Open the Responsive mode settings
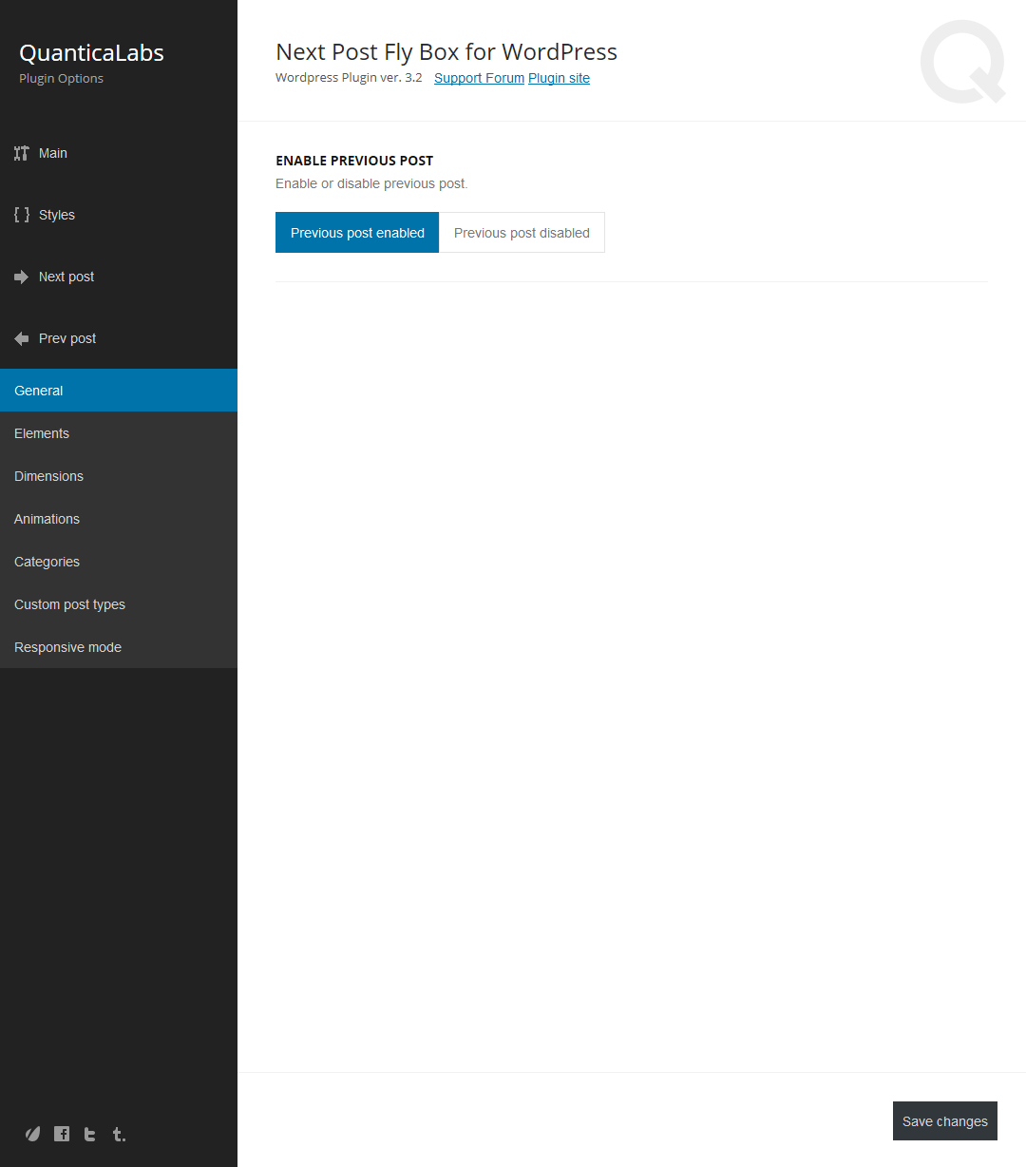 click(119, 647)
